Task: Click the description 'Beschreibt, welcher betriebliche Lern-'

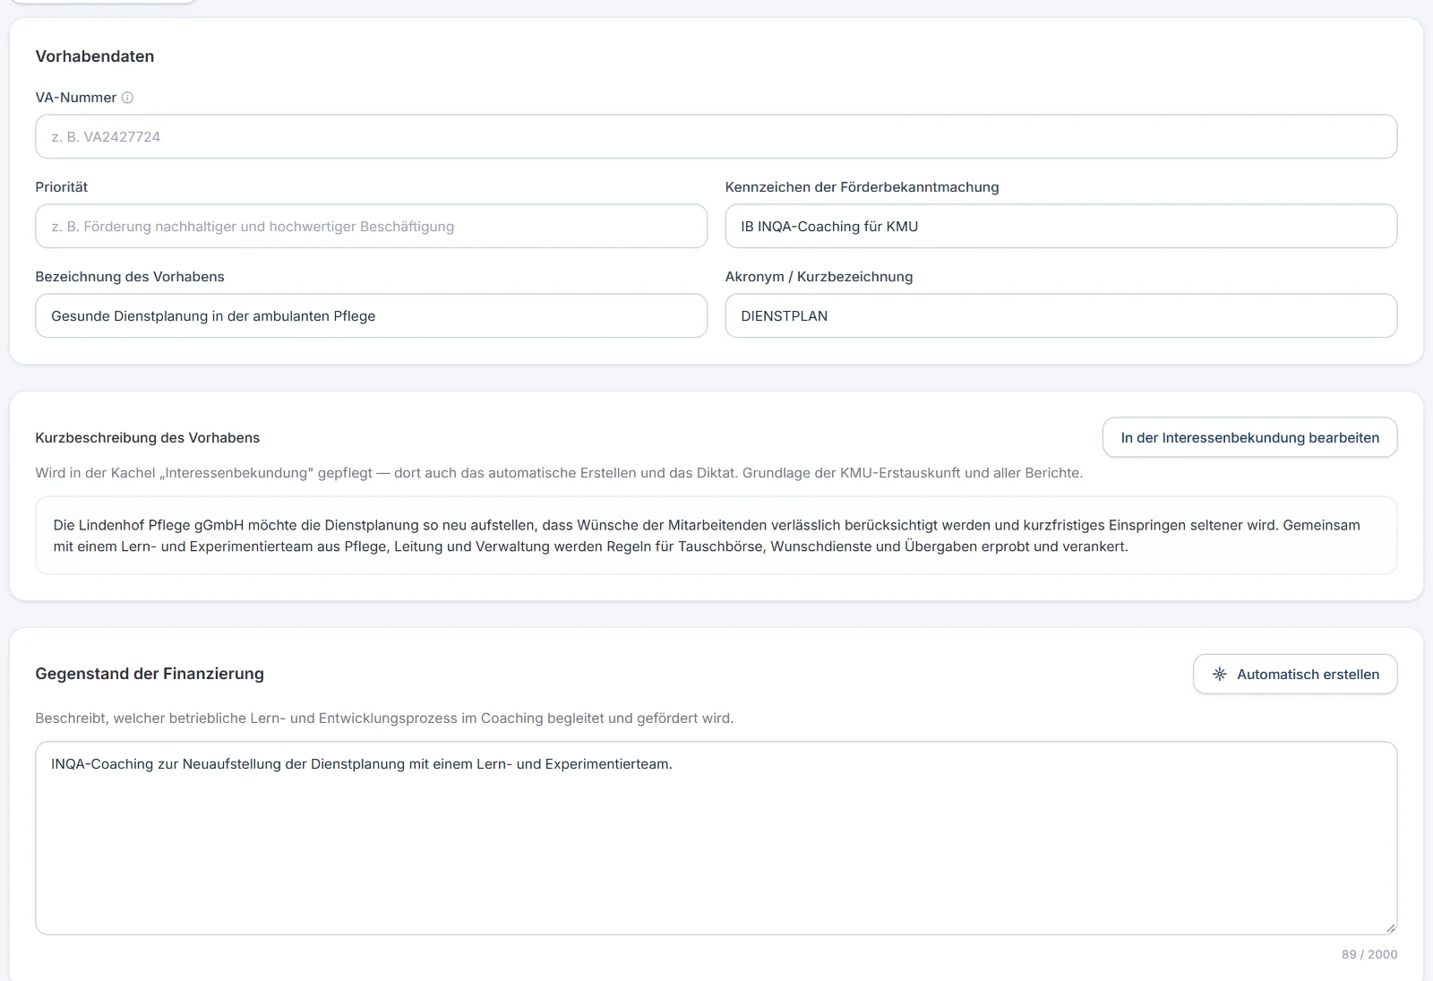Action: tap(384, 718)
